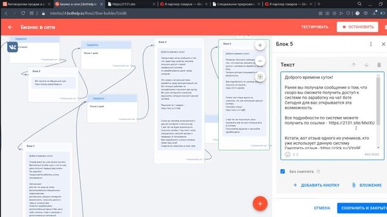
Task: Click the site padlock security icon
Action: pyautogui.click(x=44, y=13)
